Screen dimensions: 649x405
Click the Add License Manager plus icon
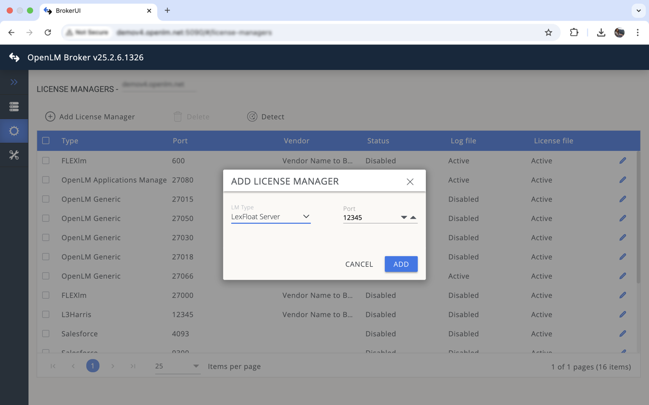pos(50,116)
